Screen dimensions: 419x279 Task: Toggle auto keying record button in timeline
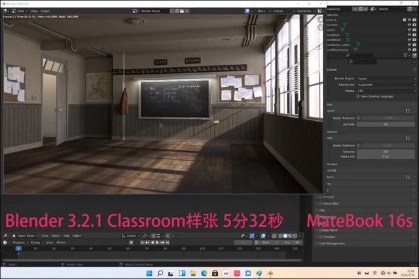pyautogui.click(x=131, y=242)
